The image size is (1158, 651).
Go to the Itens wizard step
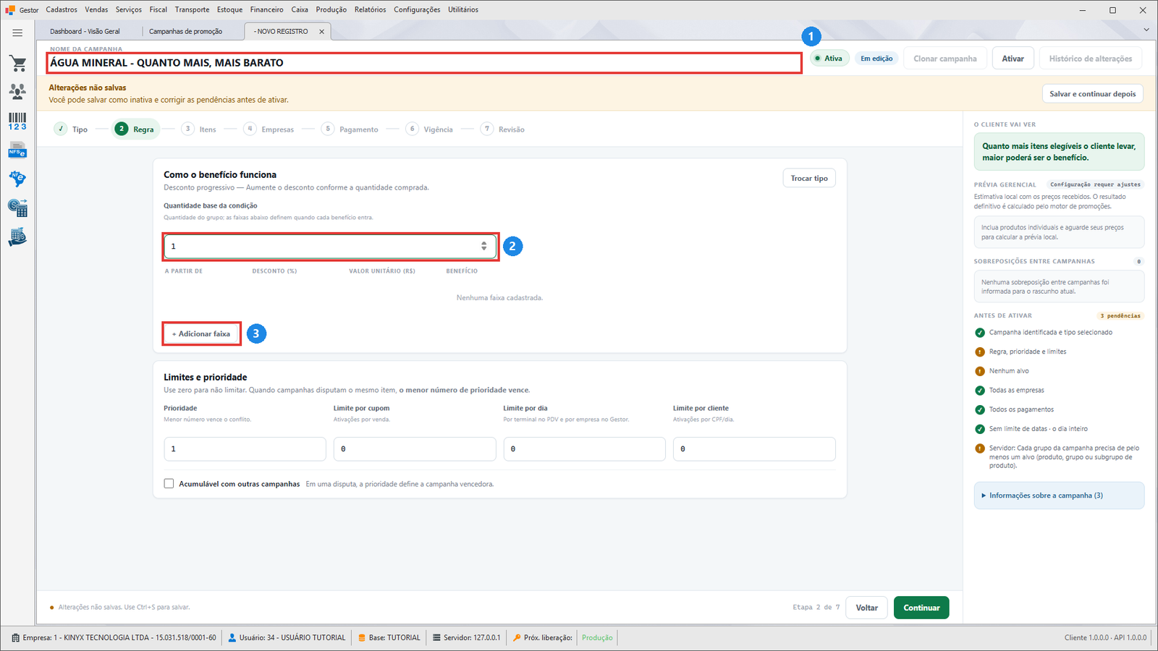point(199,129)
